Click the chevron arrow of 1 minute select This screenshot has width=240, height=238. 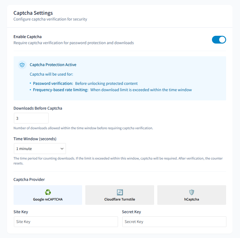pos(62,149)
